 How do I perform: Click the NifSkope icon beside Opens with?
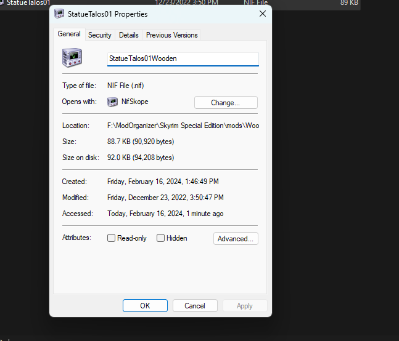[x=112, y=102]
